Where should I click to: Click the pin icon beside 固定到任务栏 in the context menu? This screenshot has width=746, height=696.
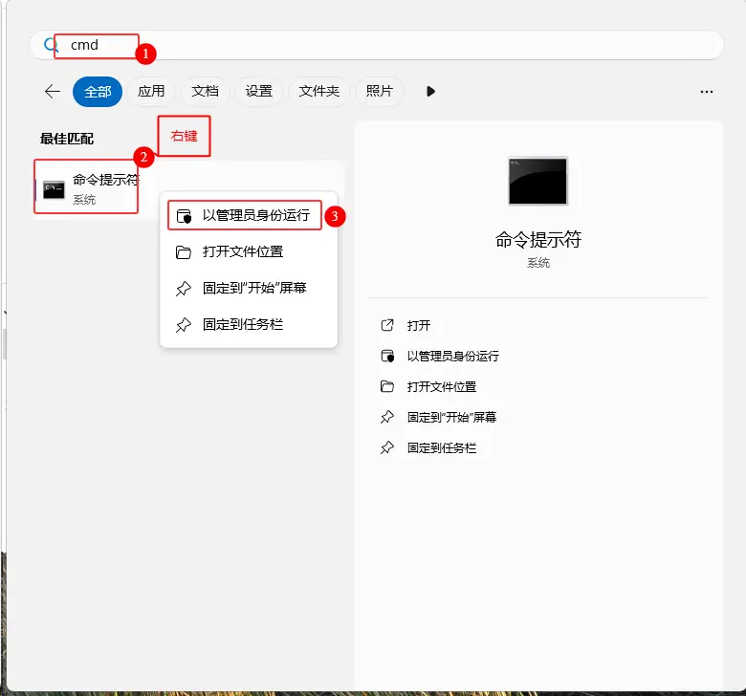click(184, 325)
